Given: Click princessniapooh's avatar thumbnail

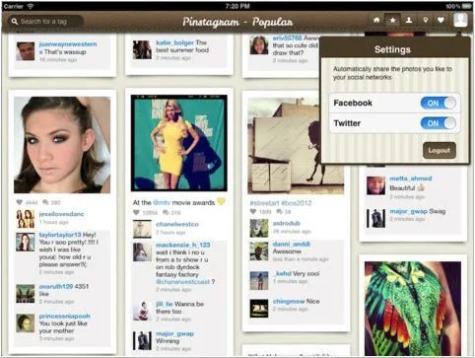Looking at the screenshot, I should tap(26, 323).
